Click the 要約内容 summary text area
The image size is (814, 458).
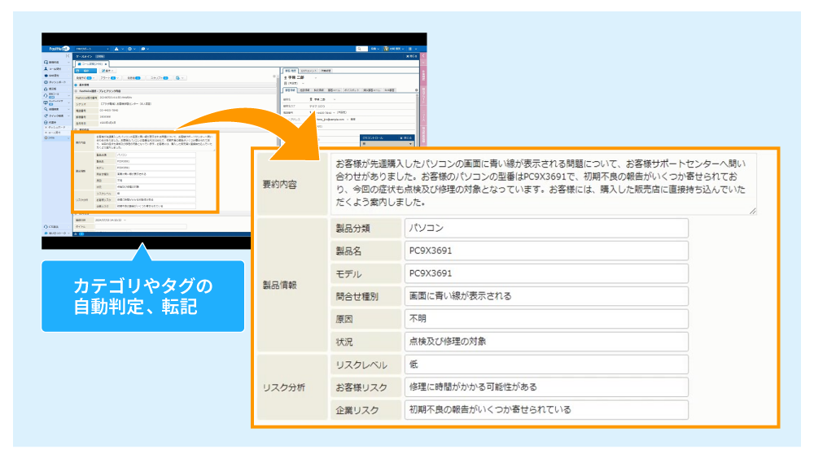544,184
